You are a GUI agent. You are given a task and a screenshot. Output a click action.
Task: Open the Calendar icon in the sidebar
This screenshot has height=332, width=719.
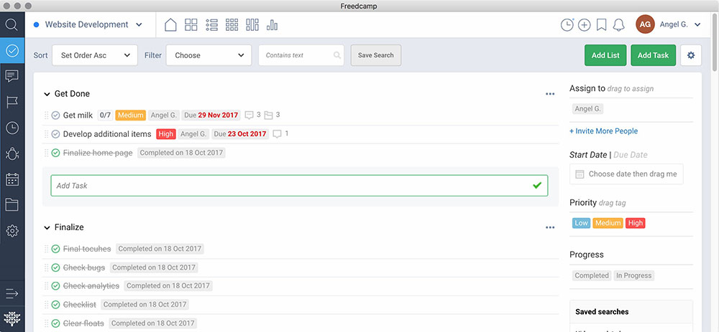point(12,179)
